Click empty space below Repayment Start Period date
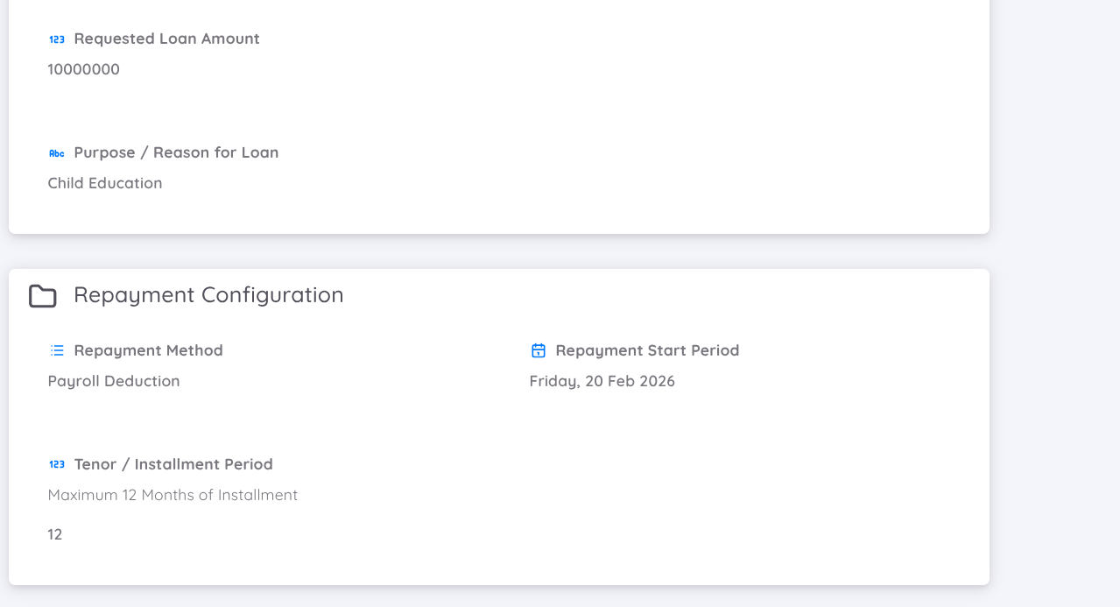This screenshot has width=1120, height=607. (701, 473)
